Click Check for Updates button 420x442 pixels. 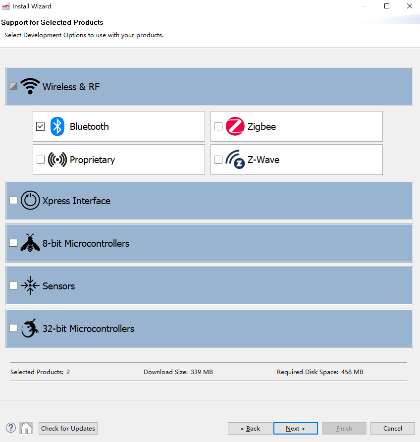(x=68, y=428)
